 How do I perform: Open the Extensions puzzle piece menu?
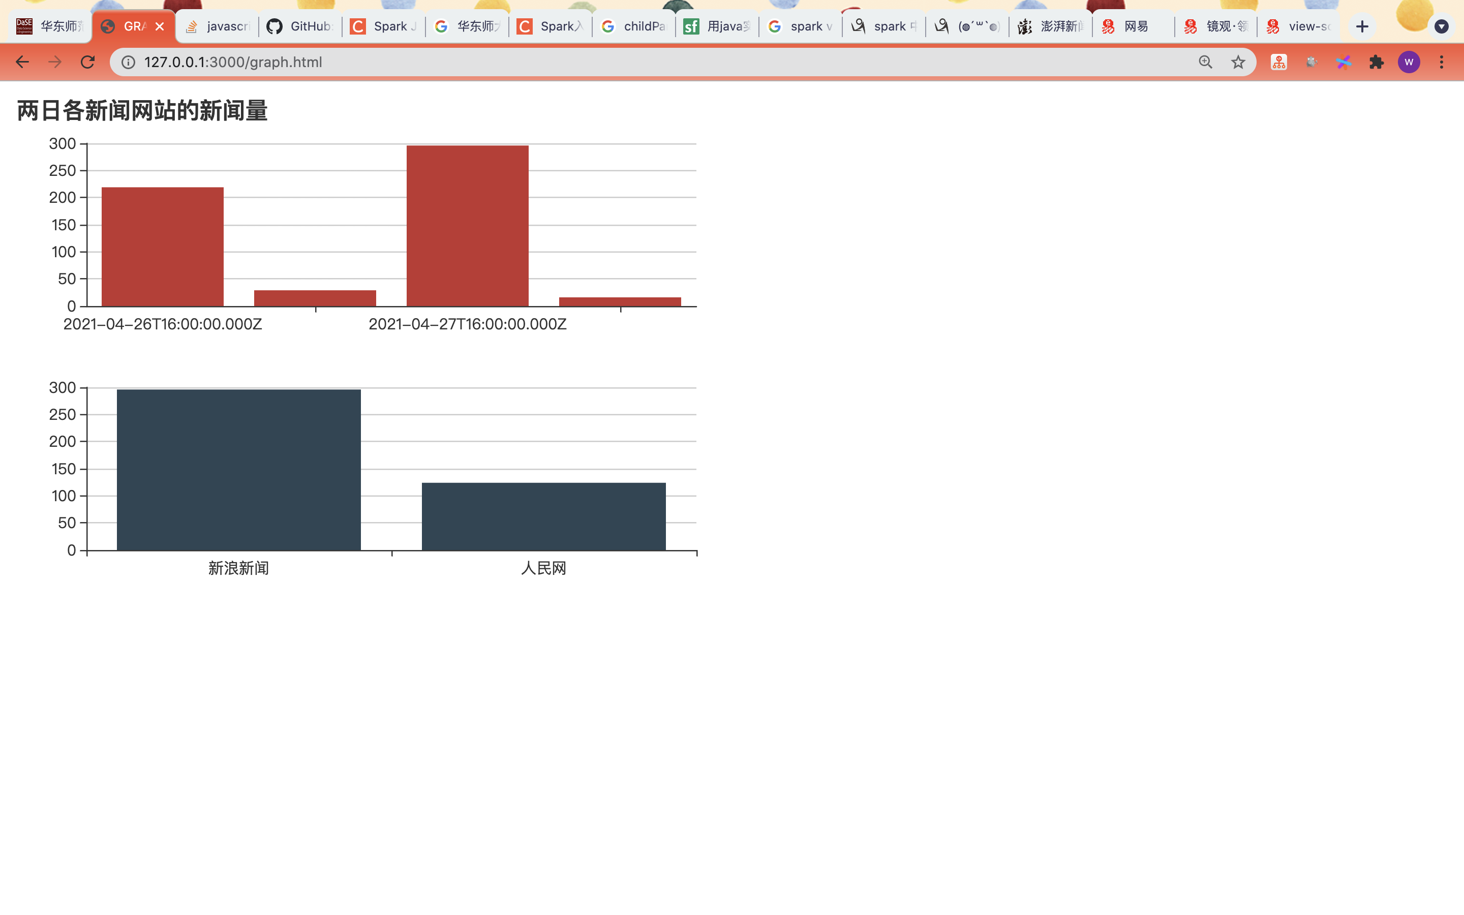pyautogui.click(x=1376, y=62)
